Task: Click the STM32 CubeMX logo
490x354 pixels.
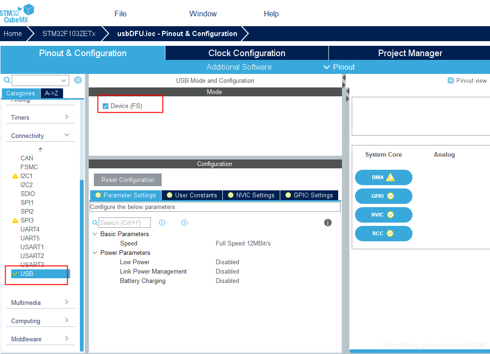Action: (x=17, y=14)
